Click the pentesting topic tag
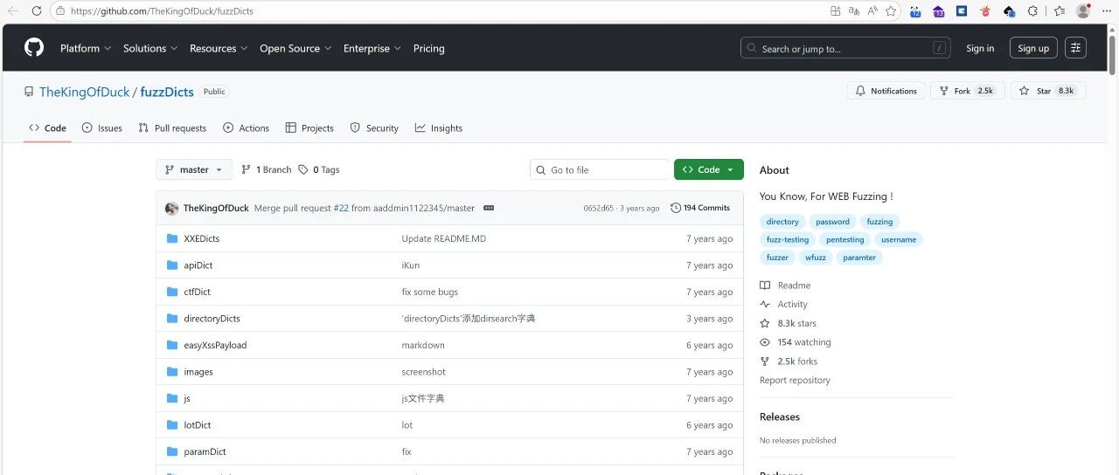 (844, 239)
